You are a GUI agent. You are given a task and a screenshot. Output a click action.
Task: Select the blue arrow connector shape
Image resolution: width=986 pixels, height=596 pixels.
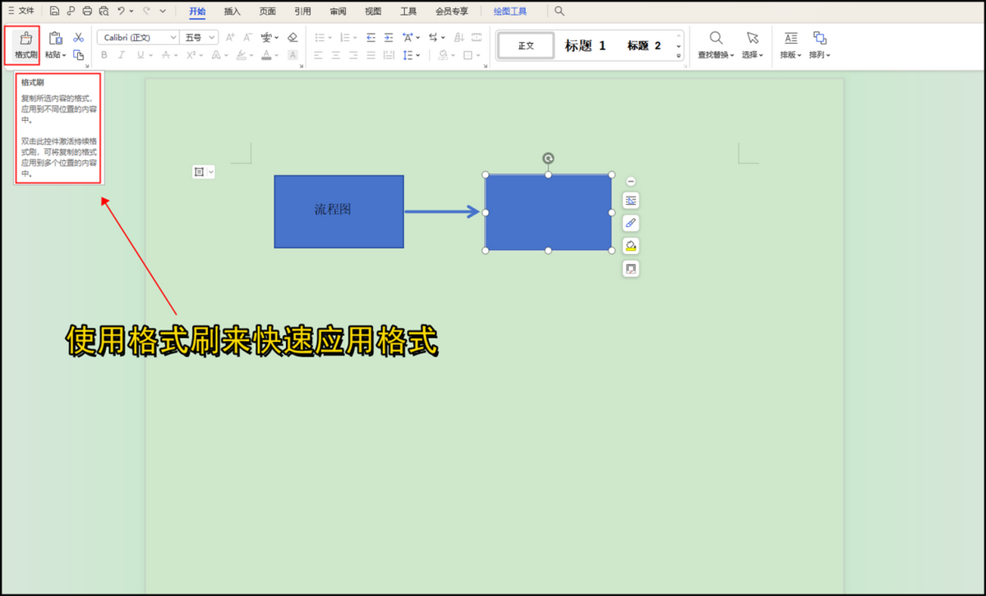point(442,212)
